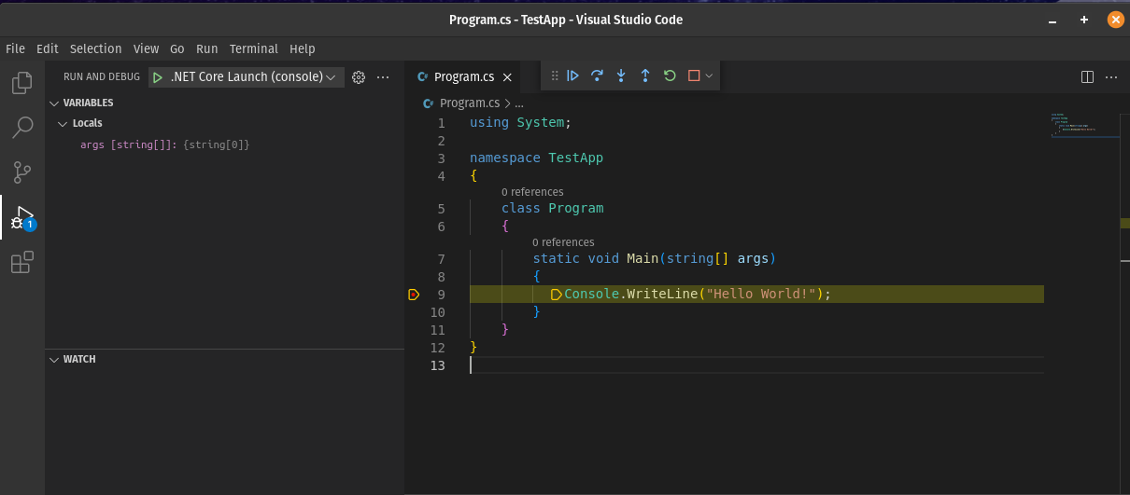The width and height of the screenshot is (1130, 495).
Task: Open the Go menu
Action: [x=177, y=48]
